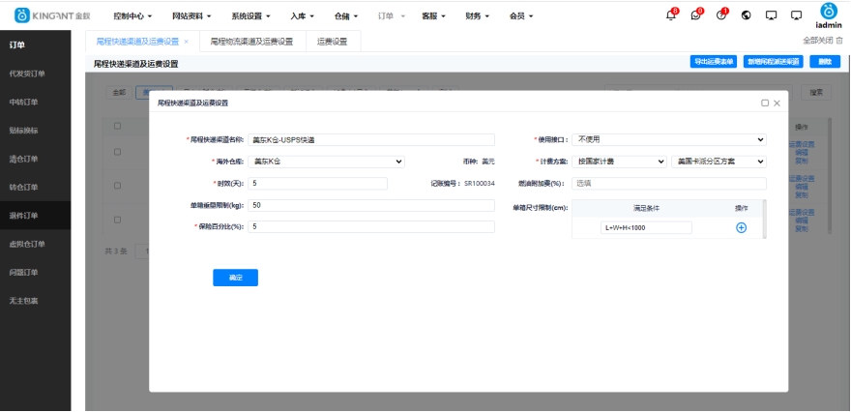
Task: Close the 尾程快递渠道及运费设置 tab via its x
Action: point(186,42)
